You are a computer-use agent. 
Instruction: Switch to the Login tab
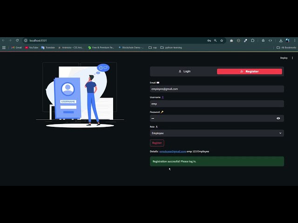[x=184, y=71]
